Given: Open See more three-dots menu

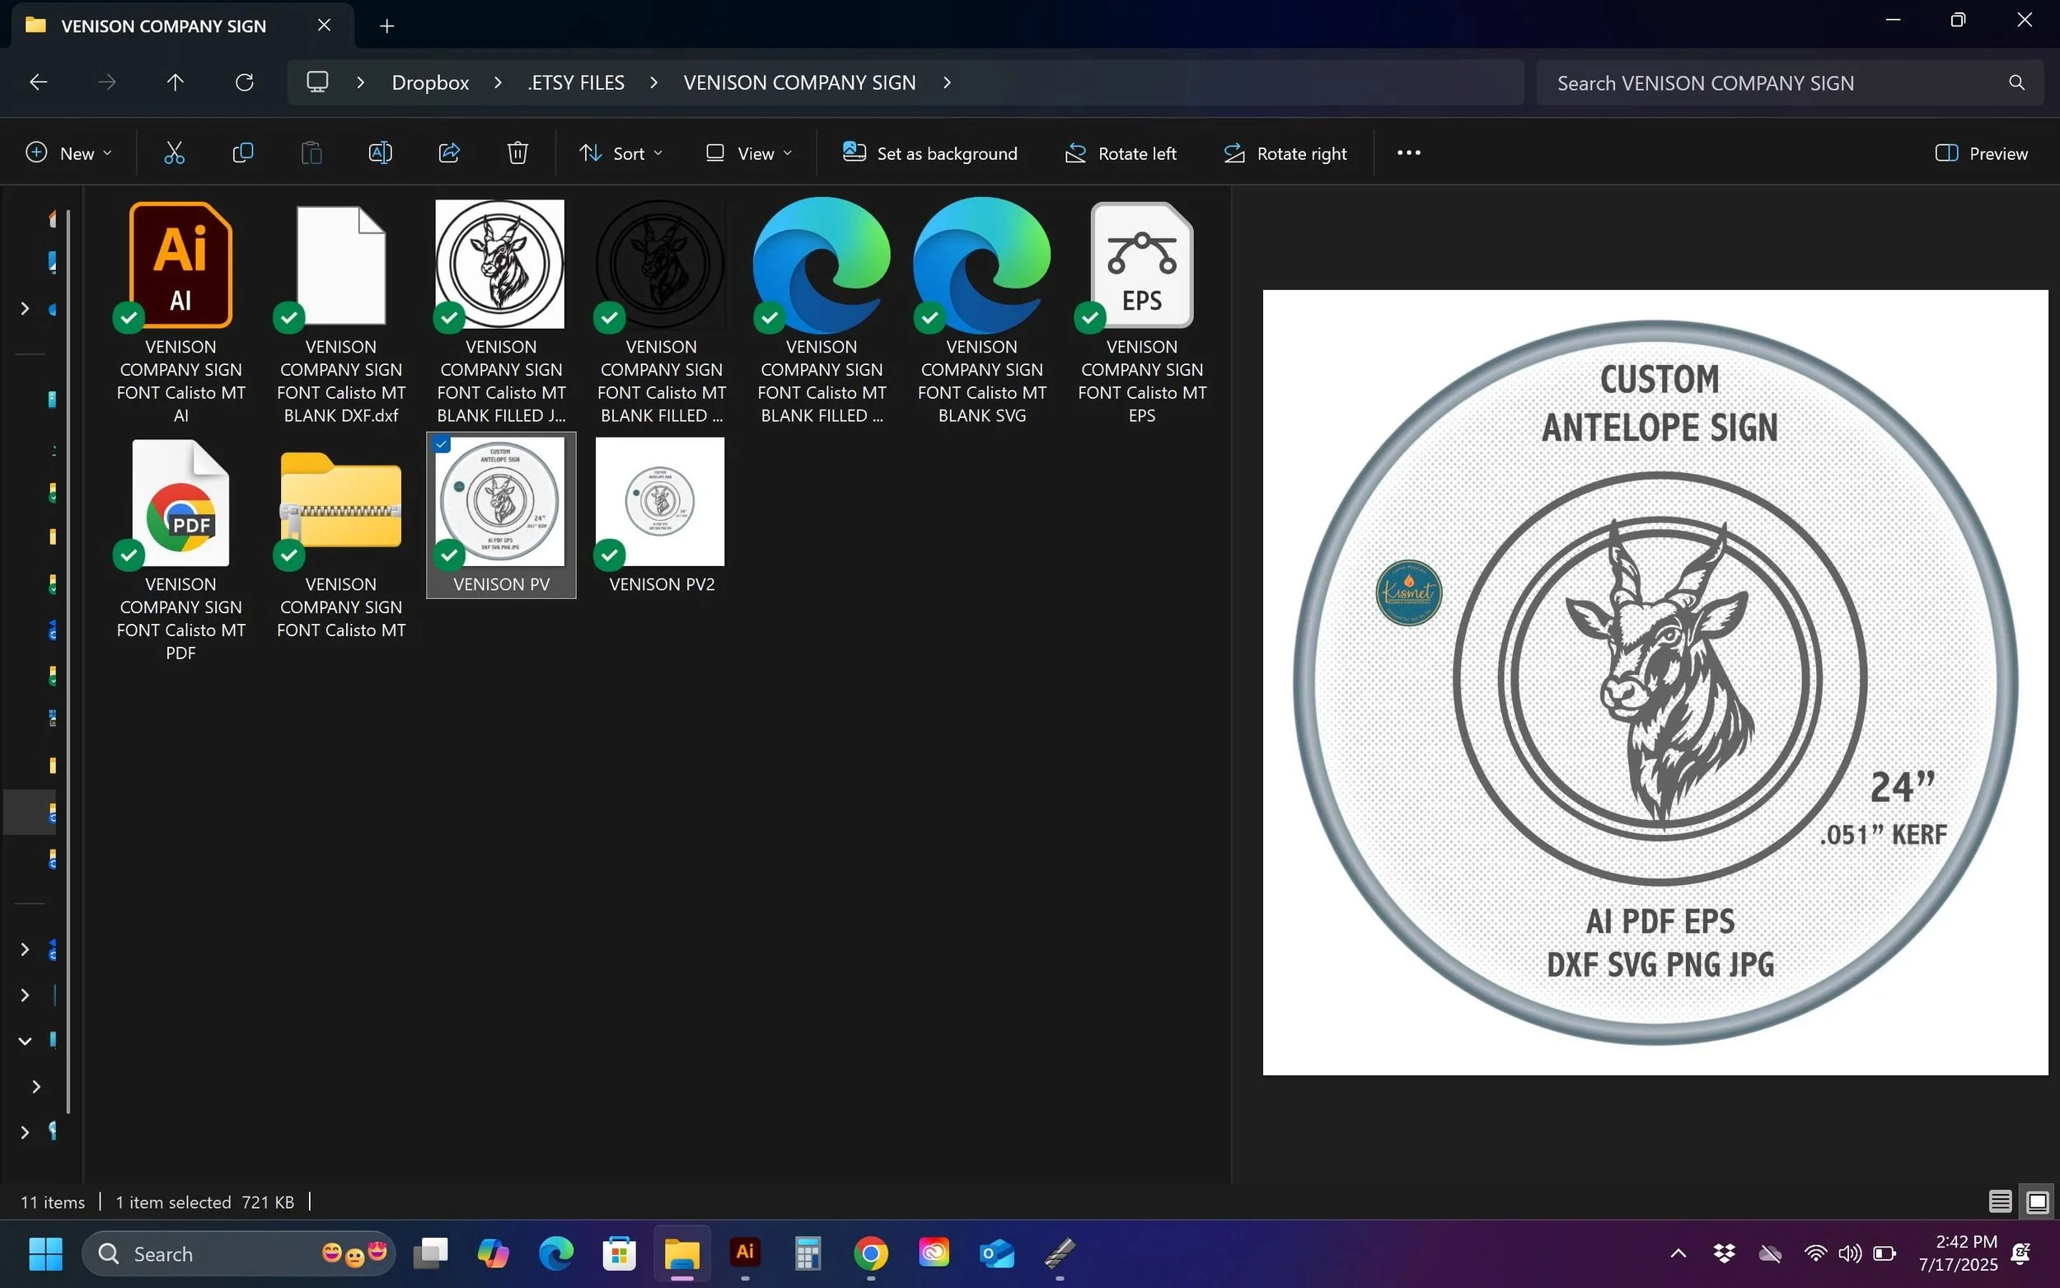Looking at the screenshot, I should pos(1408,153).
